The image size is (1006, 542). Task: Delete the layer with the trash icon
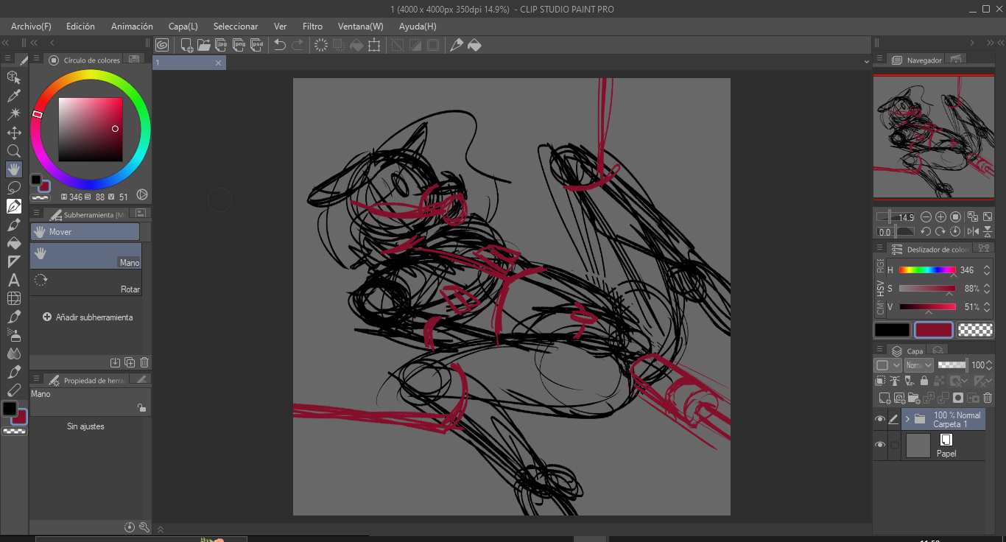[x=988, y=398]
